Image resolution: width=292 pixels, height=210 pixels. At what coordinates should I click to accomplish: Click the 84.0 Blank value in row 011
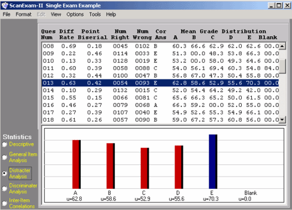[272, 68]
